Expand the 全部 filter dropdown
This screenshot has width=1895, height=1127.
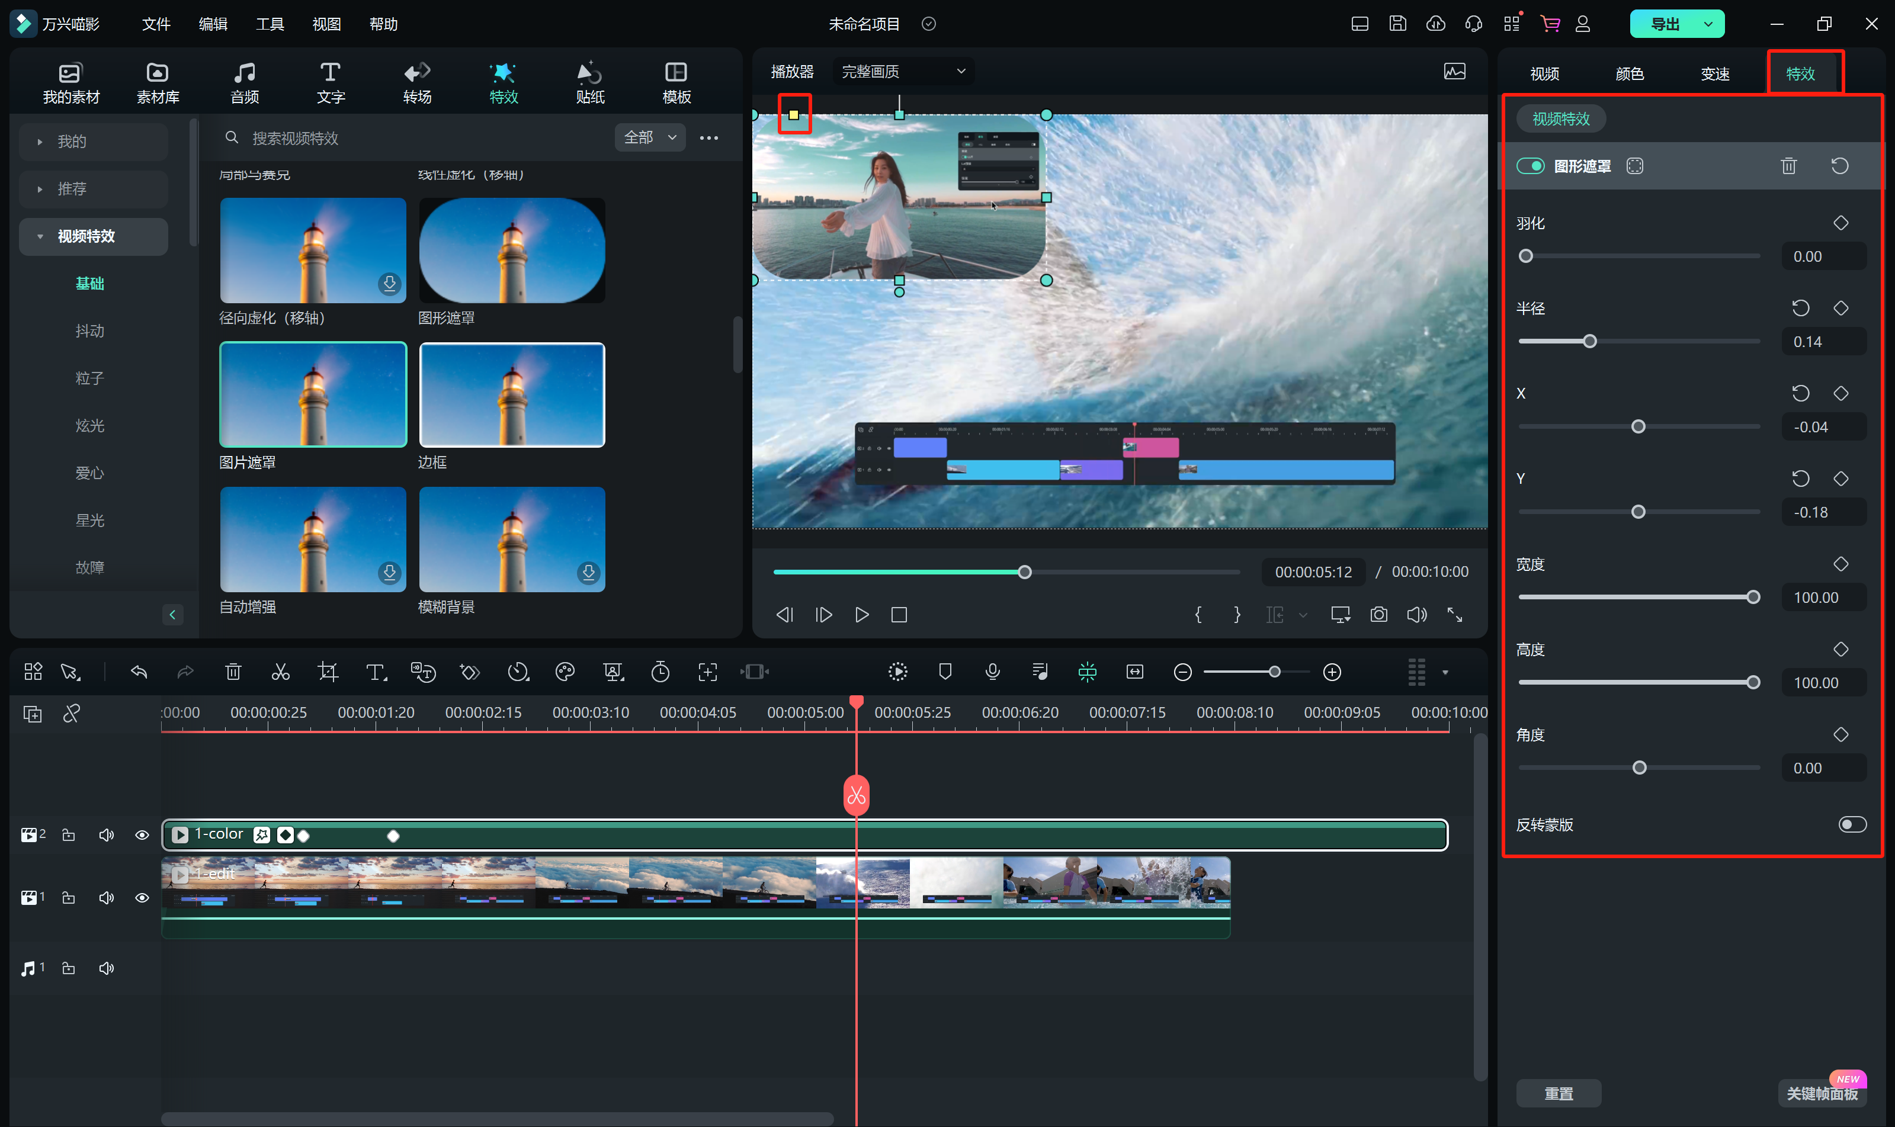pyautogui.click(x=649, y=137)
